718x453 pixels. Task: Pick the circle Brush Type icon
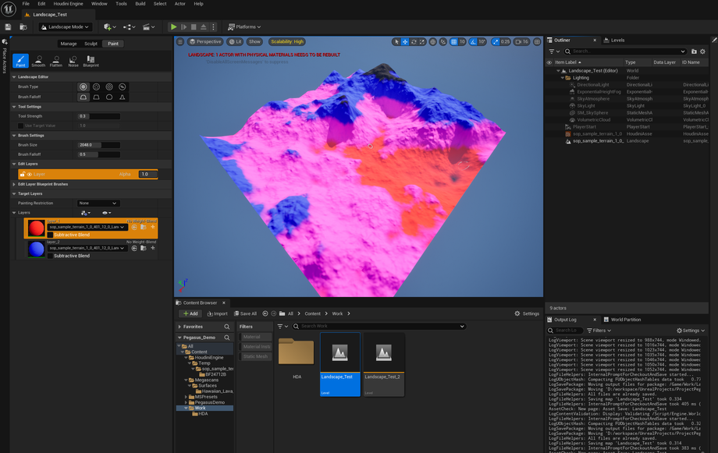click(x=83, y=87)
